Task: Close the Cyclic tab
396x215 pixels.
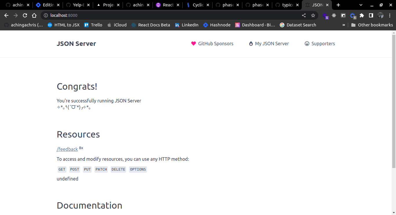Action: pos(208,5)
